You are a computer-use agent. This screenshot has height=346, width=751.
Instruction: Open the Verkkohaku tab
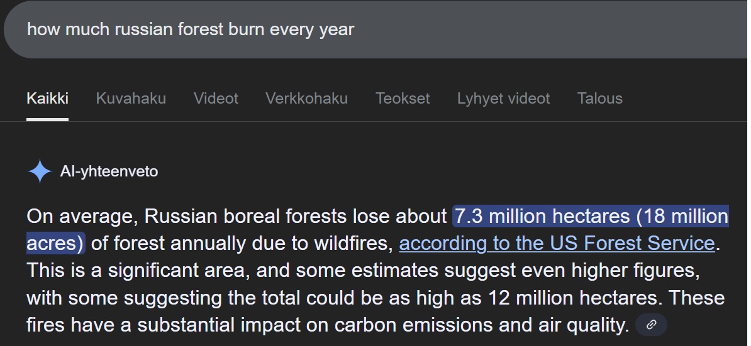coord(306,99)
